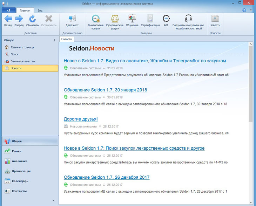
Task: Select the Календарь navigation group
Action: (30, 181)
